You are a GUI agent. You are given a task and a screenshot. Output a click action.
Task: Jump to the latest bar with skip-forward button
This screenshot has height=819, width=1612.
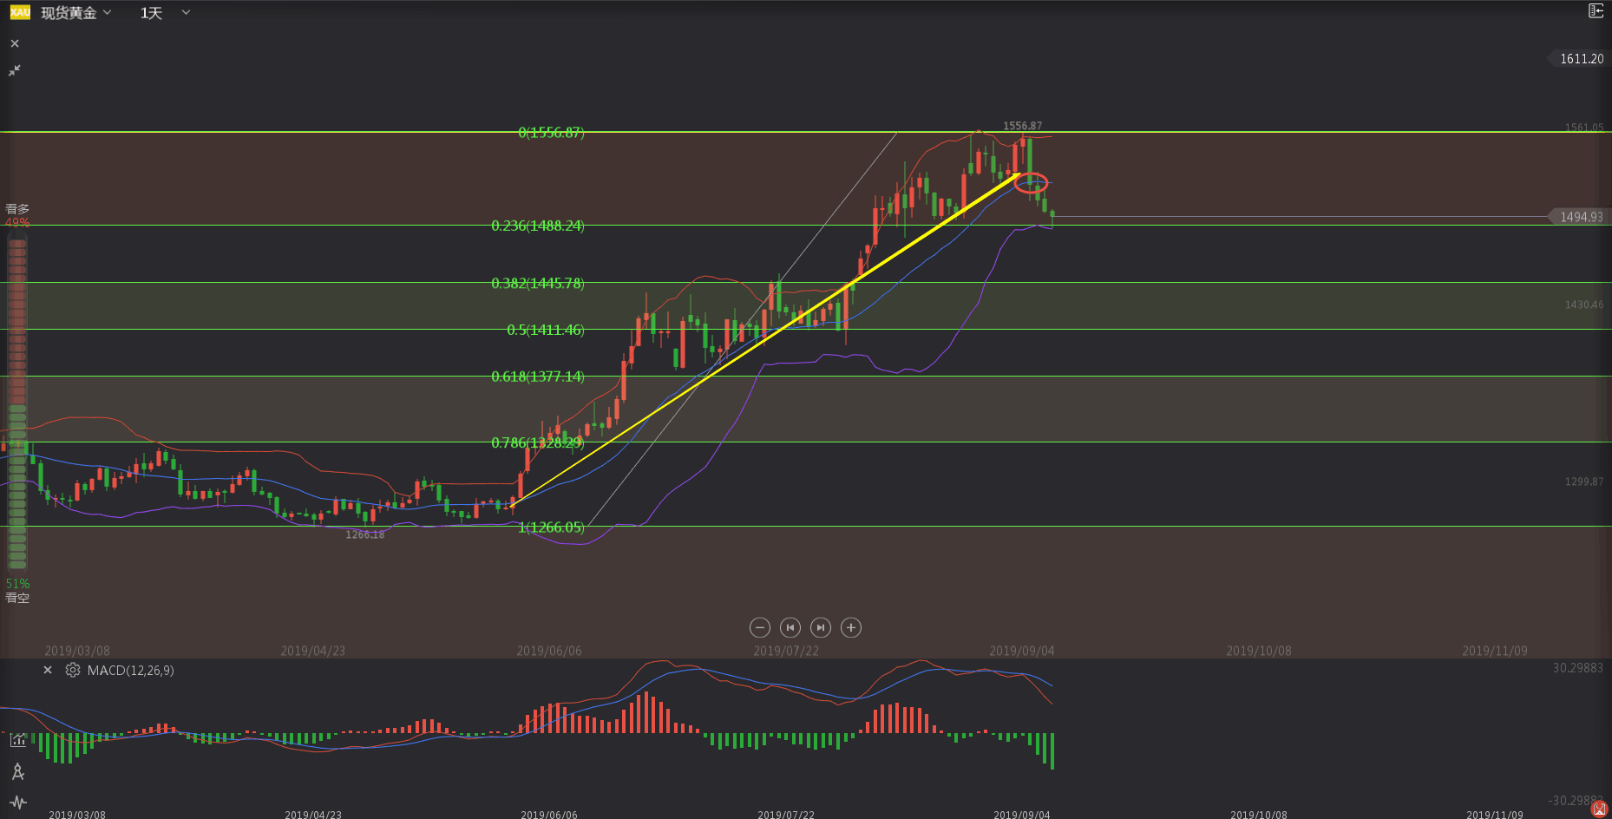click(820, 627)
